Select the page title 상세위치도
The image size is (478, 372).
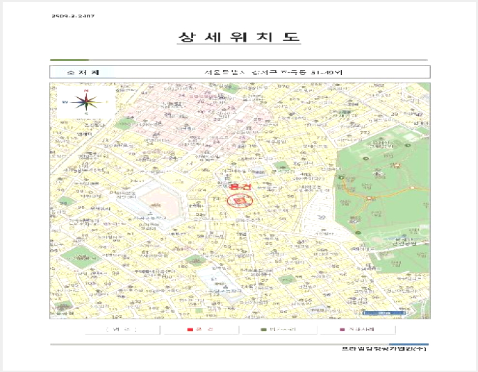point(239,37)
